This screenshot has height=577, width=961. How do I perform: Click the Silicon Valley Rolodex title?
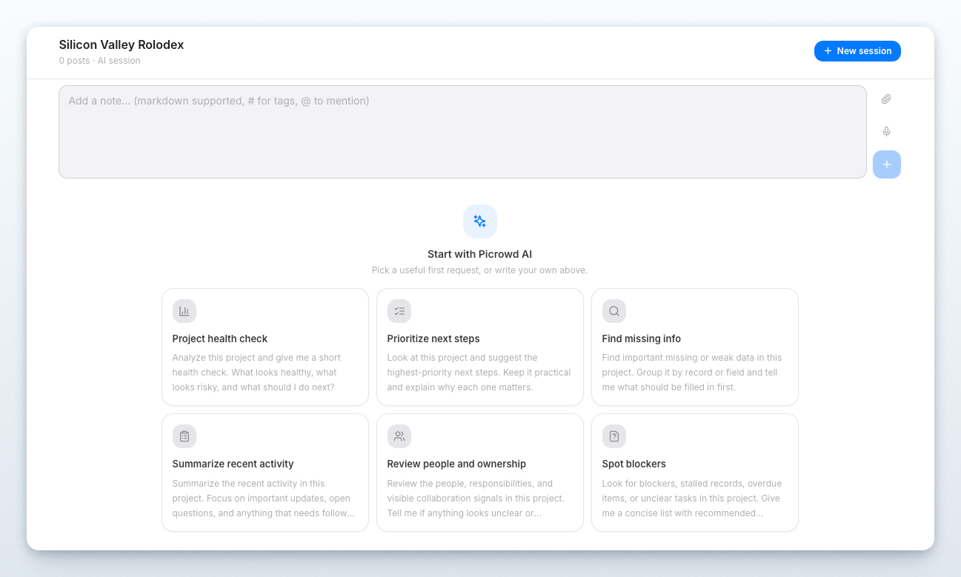(122, 44)
